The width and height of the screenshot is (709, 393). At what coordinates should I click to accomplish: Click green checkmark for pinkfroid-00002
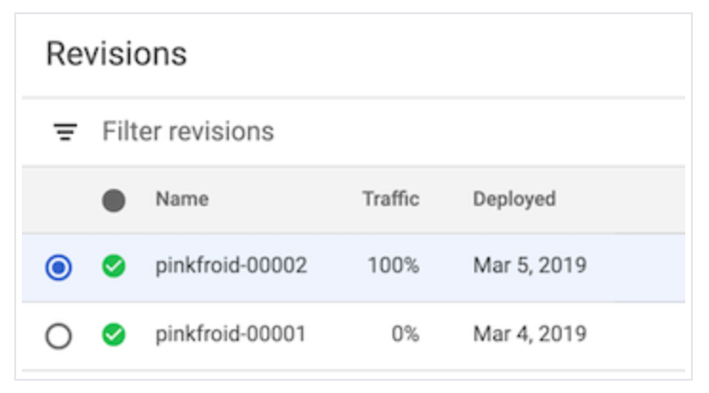114,267
